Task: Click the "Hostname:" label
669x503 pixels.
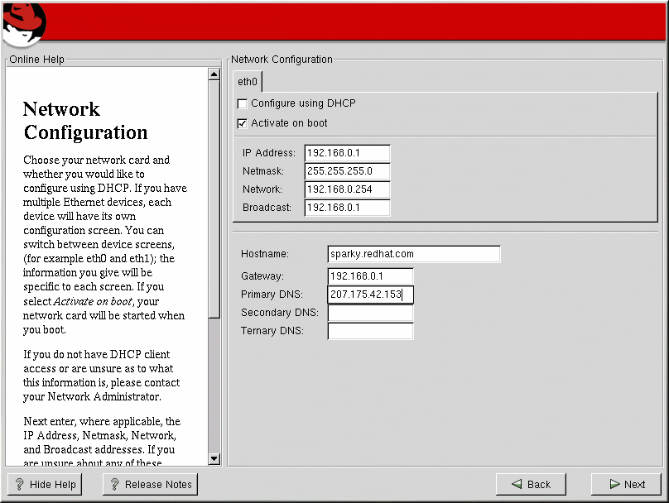Action: tap(265, 254)
